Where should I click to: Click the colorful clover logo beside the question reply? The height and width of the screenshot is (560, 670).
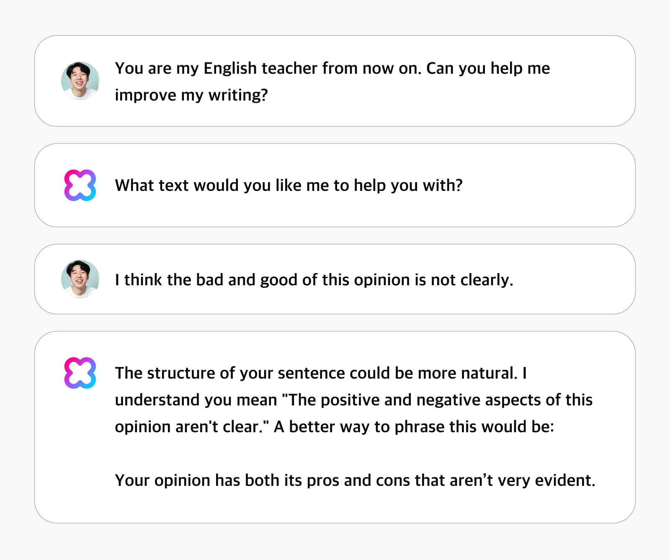point(80,185)
